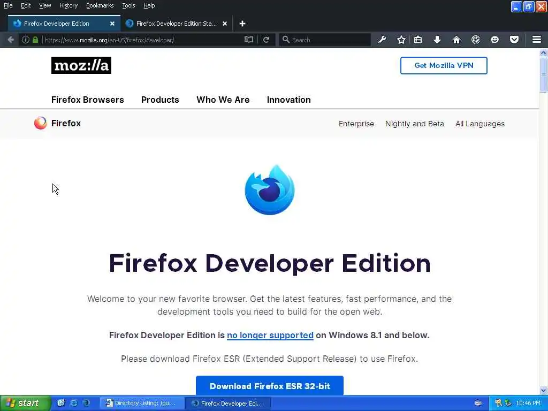Open the View menu
This screenshot has height=411, width=548.
[x=45, y=5]
